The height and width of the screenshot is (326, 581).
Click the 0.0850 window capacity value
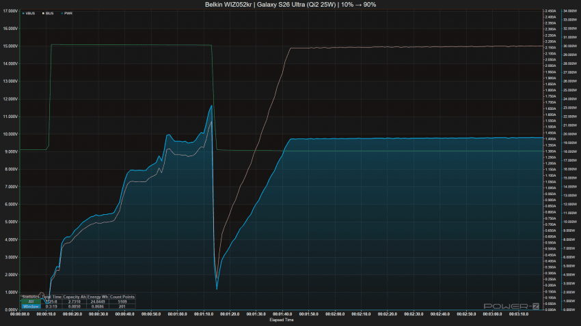[75, 306]
